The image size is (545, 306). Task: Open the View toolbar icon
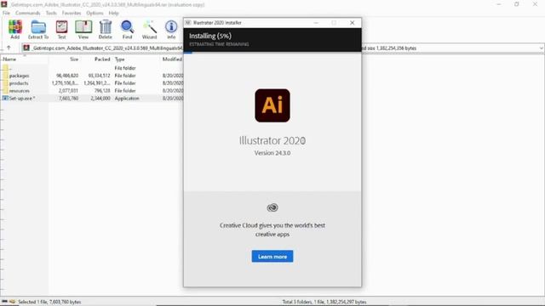83,27
